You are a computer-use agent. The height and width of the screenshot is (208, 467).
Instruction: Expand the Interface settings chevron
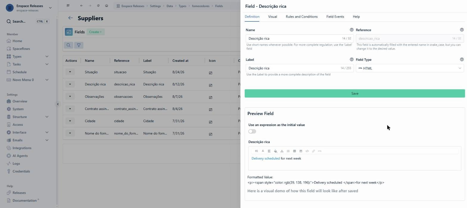point(47,132)
